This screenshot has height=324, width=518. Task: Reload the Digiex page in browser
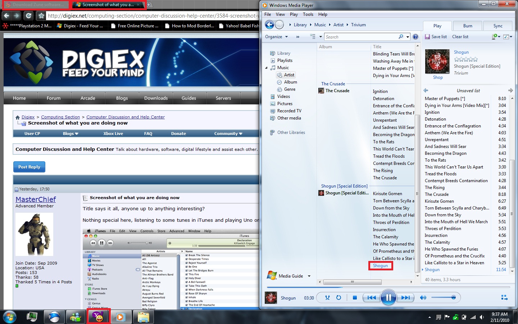pyautogui.click(x=28, y=15)
